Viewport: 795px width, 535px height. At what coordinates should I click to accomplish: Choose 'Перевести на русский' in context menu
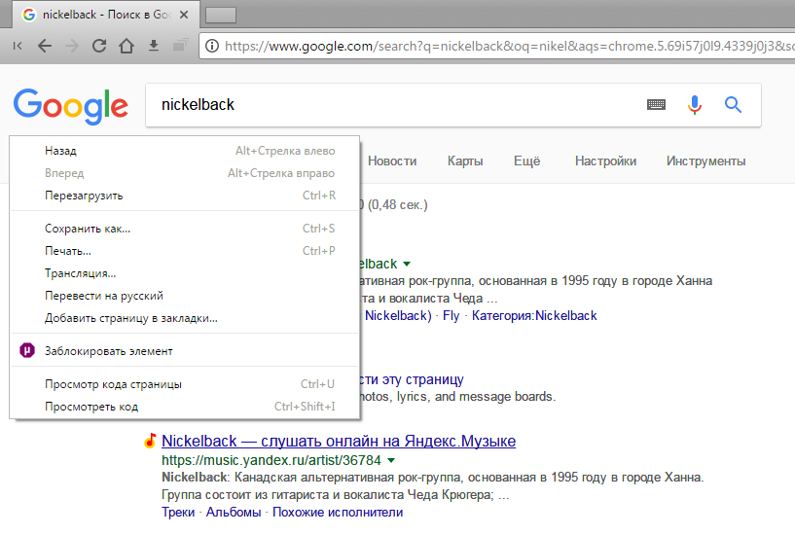coord(104,296)
